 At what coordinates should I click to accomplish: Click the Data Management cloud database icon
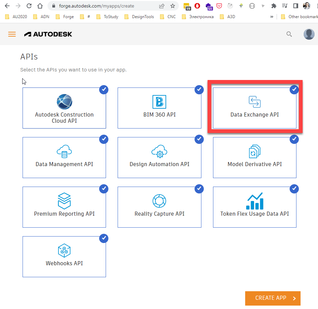[64, 151]
